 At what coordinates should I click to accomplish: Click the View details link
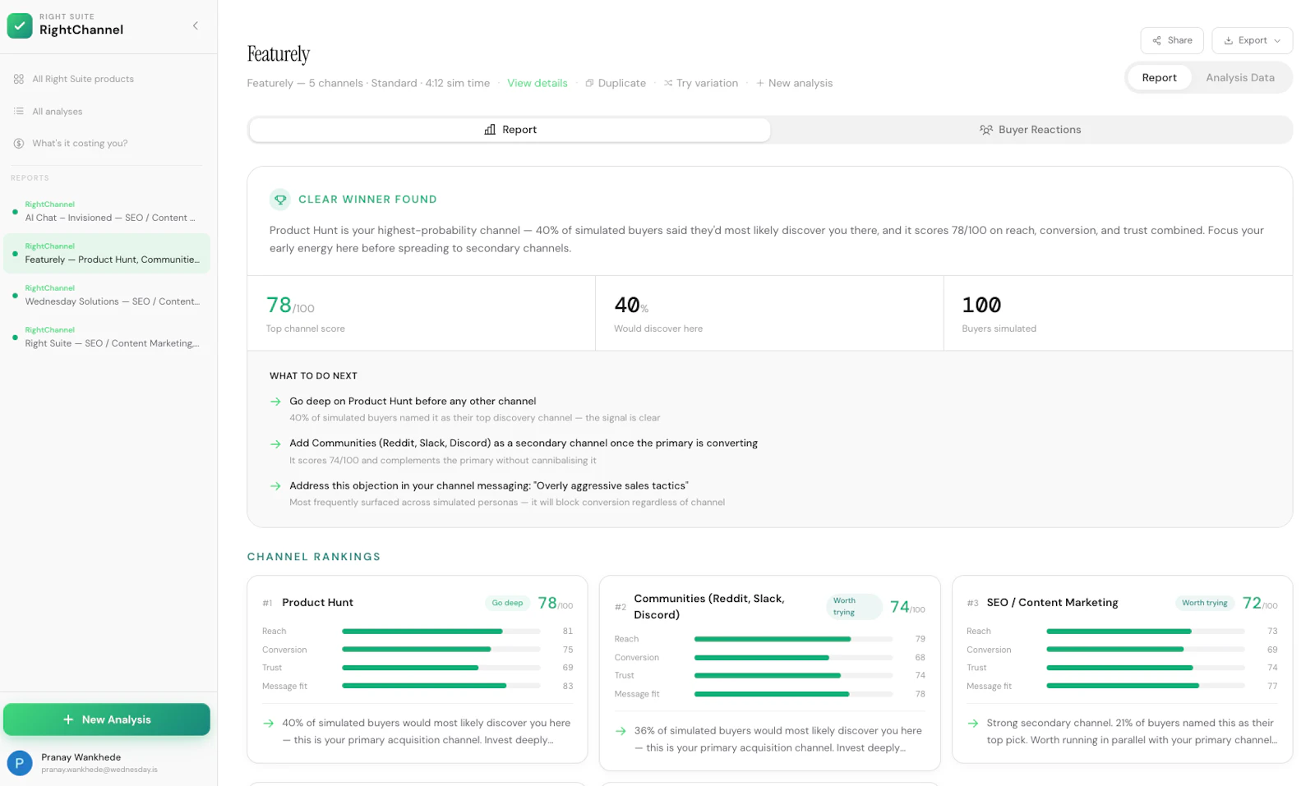coord(538,83)
